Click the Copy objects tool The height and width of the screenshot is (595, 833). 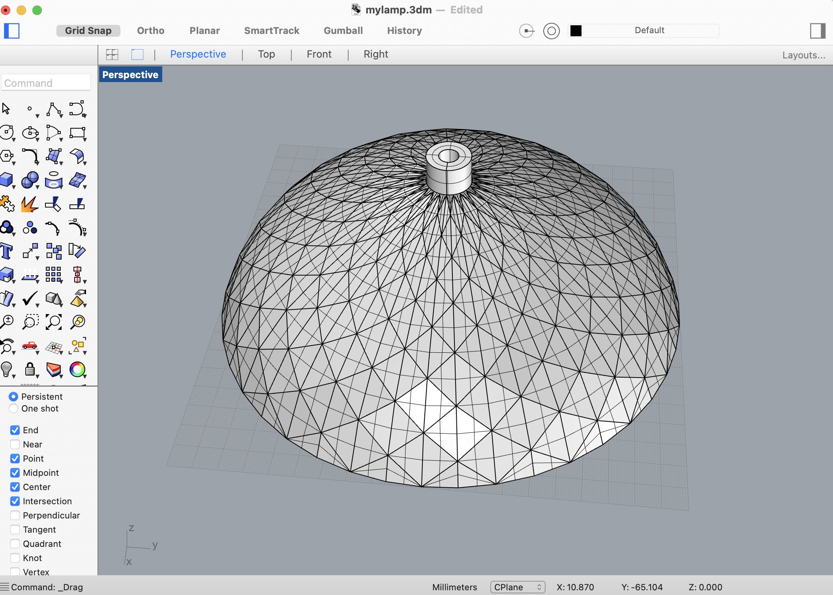coord(54,251)
